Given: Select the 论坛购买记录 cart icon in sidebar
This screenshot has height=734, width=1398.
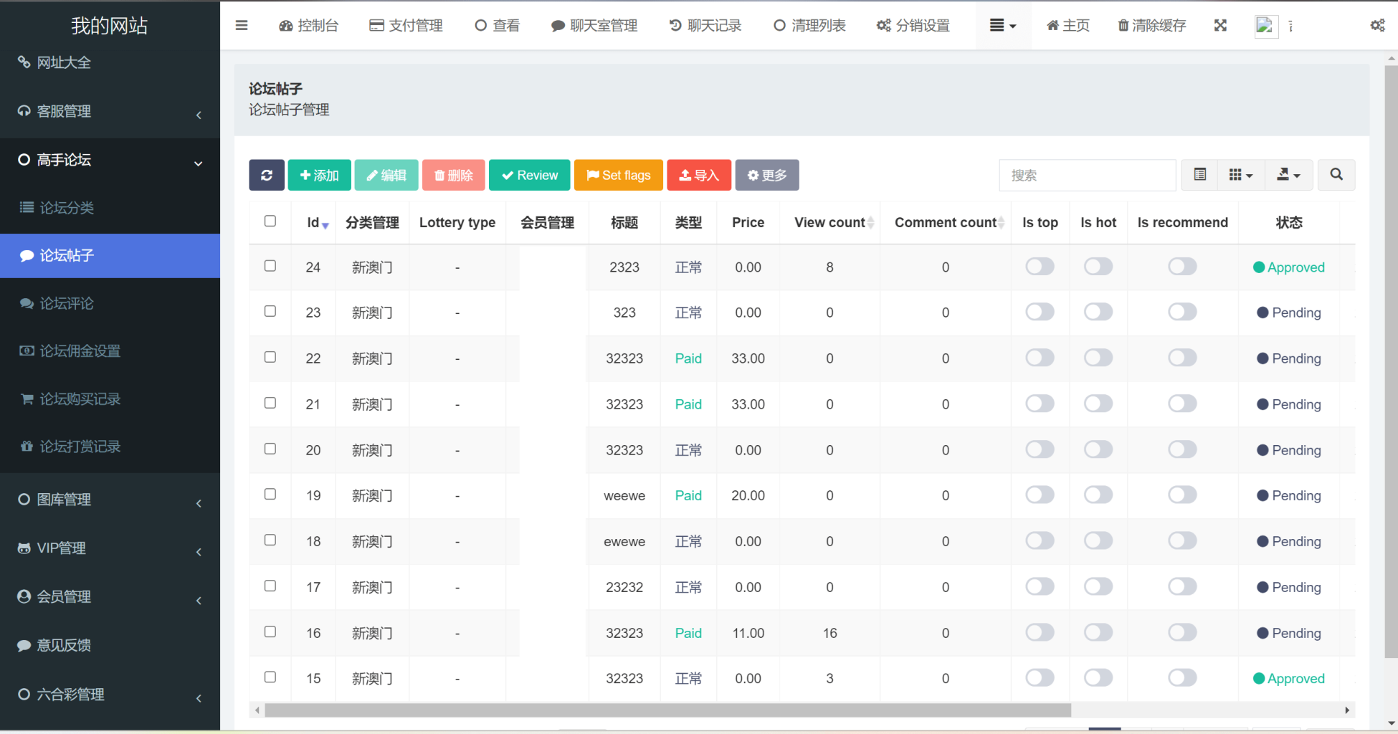Looking at the screenshot, I should click(x=27, y=399).
